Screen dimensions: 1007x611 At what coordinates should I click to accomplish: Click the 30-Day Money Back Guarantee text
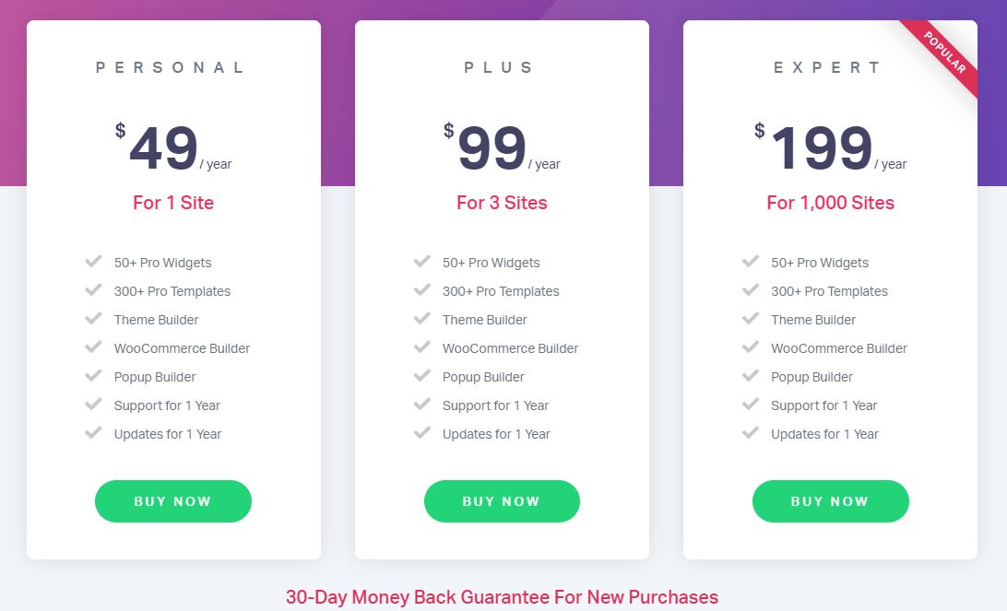point(503,597)
